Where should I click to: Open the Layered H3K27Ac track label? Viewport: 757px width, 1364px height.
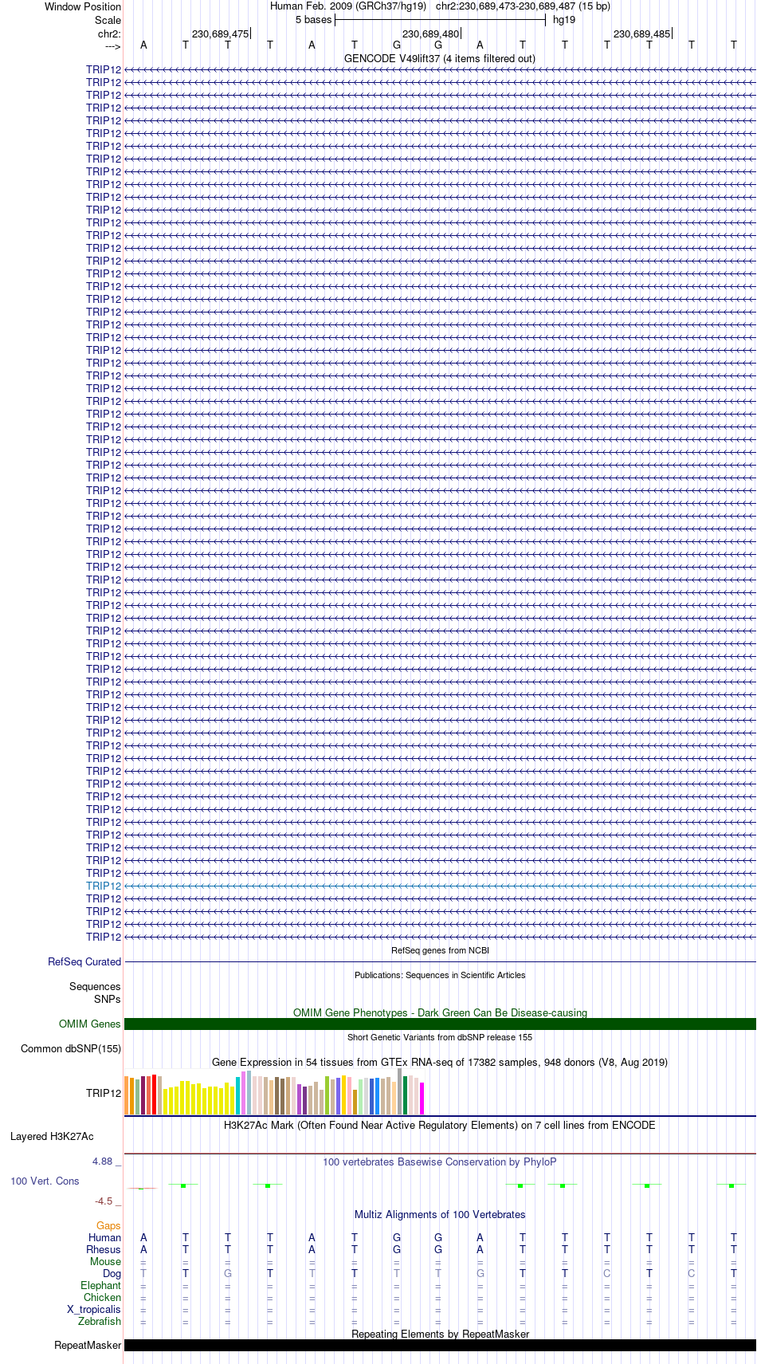tap(52, 1136)
